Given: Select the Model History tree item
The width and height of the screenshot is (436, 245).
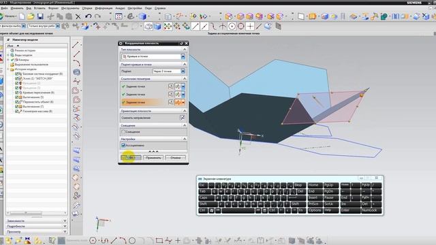Looking at the screenshot, I should pos(26,69).
